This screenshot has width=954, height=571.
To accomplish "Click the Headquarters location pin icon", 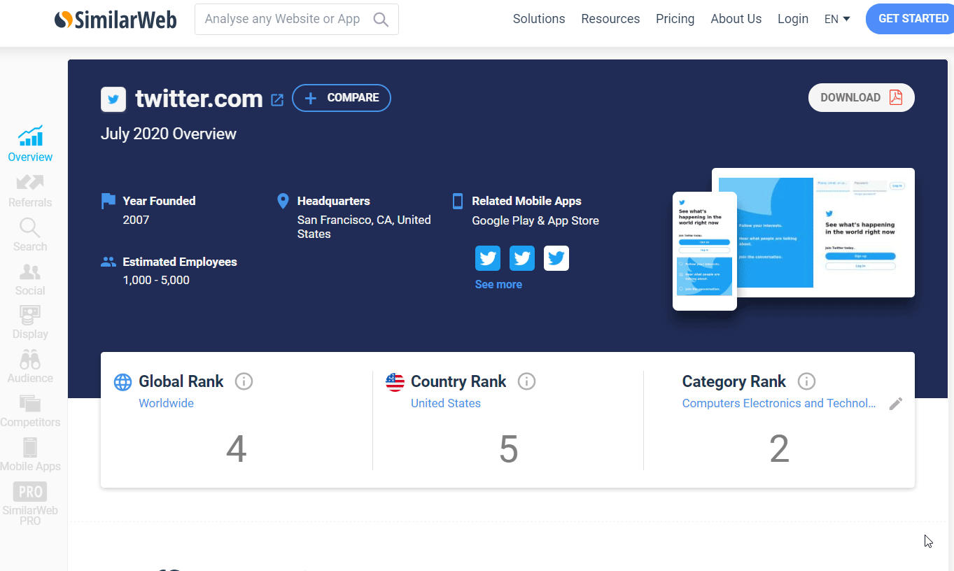I will coord(283,202).
